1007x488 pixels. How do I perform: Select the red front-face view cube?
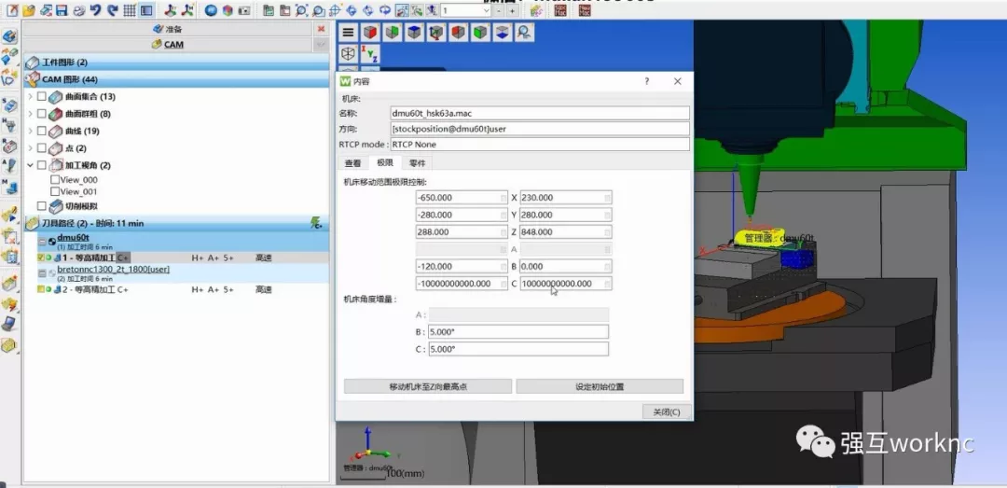370,32
